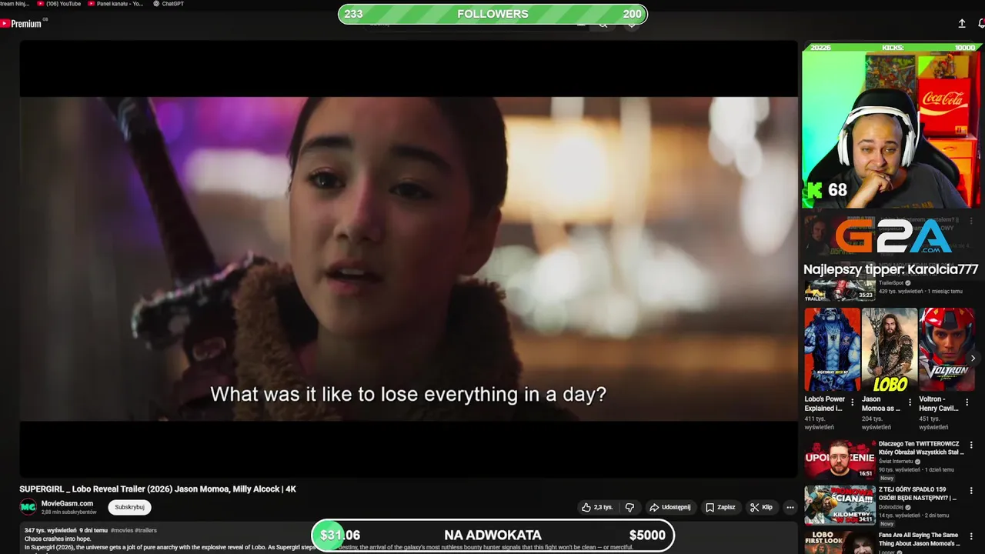
Task: Switch to the ChatGPT browser tab
Action: 169,4
